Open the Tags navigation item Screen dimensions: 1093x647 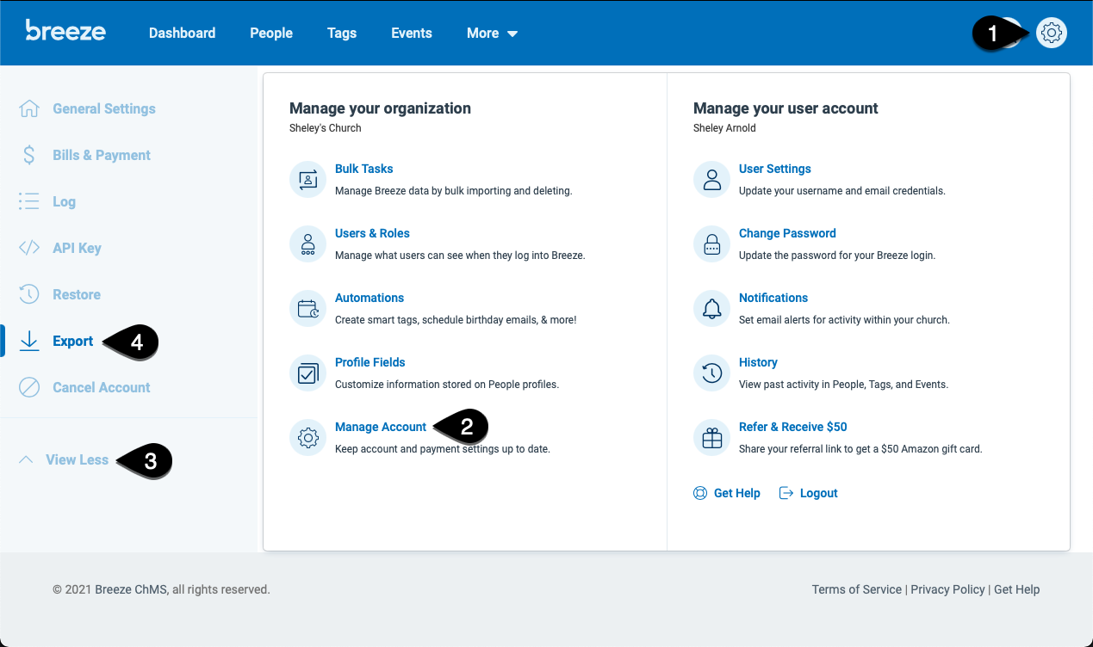342,33
